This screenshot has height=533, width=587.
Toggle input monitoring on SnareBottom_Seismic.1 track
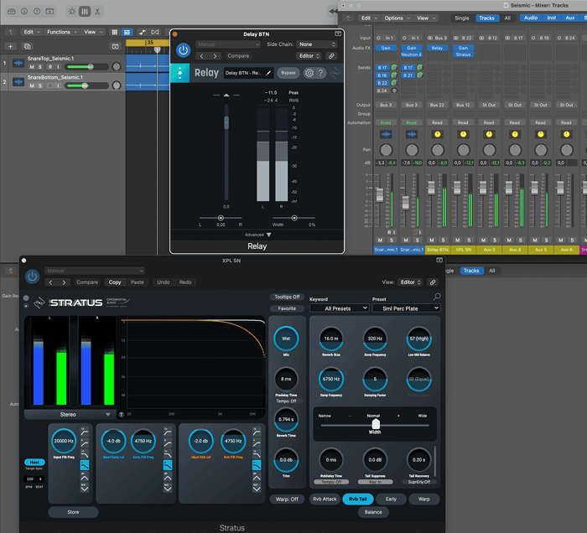(x=59, y=85)
